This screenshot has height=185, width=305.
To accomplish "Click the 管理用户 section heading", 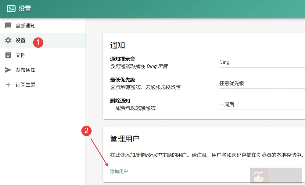I will point(125,139).
